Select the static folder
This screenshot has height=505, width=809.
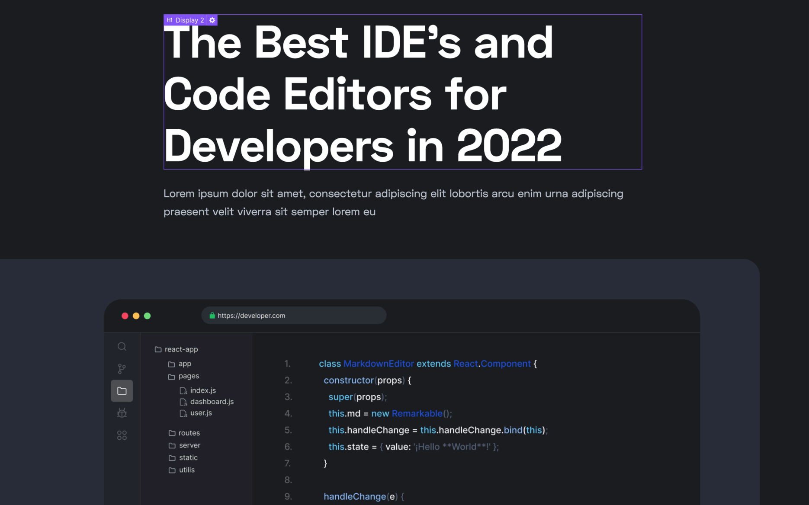point(189,457)
